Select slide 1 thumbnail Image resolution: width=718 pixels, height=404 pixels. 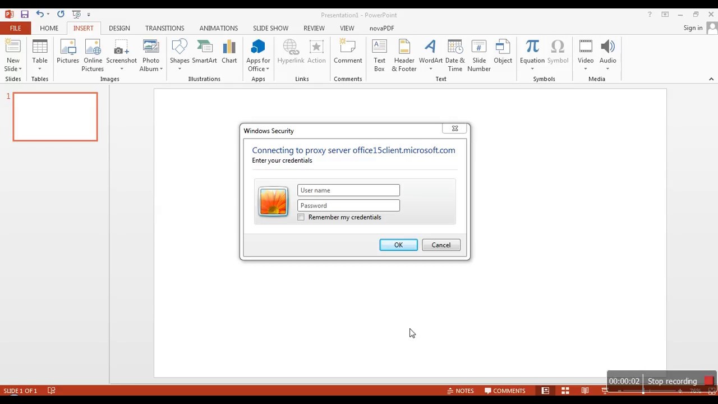[x=55, y=117]
